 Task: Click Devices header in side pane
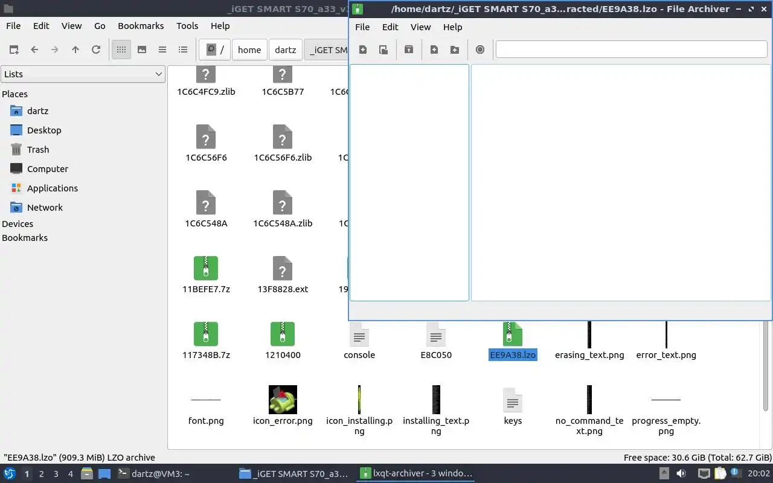tap(18, 224)
